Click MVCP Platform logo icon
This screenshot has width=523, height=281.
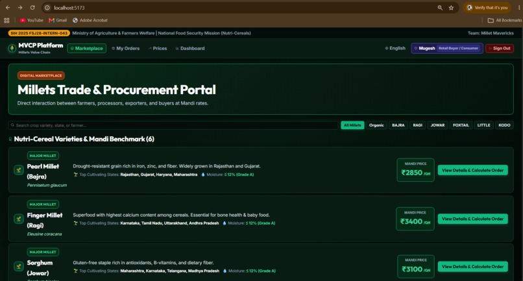[12, 49]
